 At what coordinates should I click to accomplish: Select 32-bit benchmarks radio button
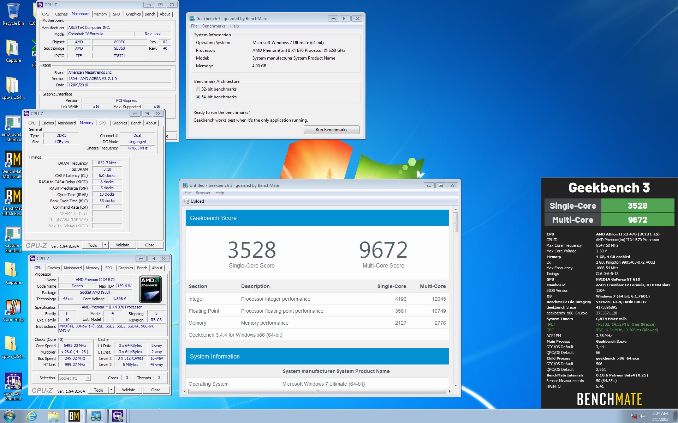(198, 89)
